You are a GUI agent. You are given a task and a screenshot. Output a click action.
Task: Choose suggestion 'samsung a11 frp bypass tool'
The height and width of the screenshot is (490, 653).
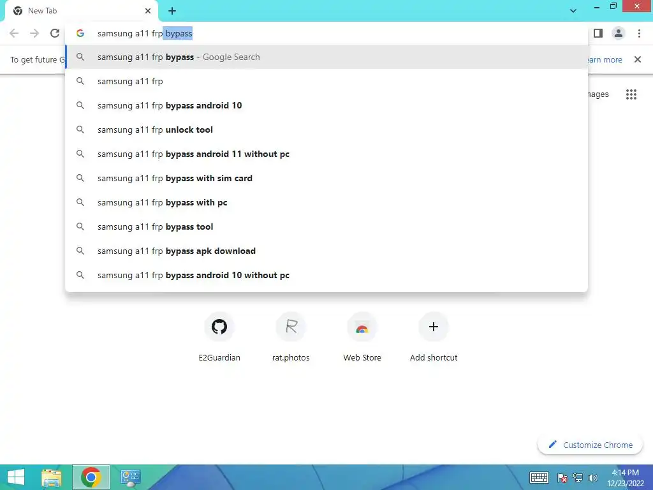tap(327, 226)
